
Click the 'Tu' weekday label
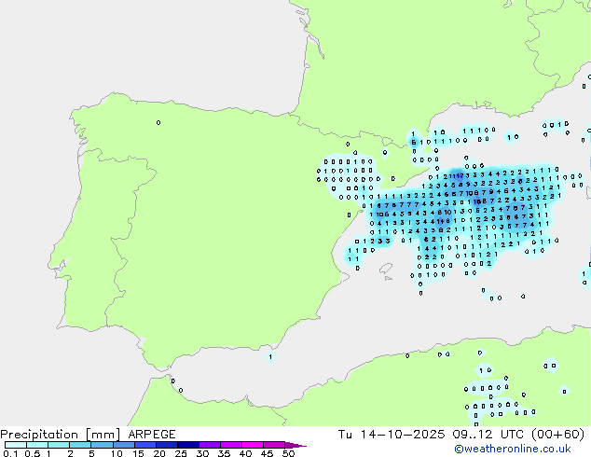coord(345,435)
